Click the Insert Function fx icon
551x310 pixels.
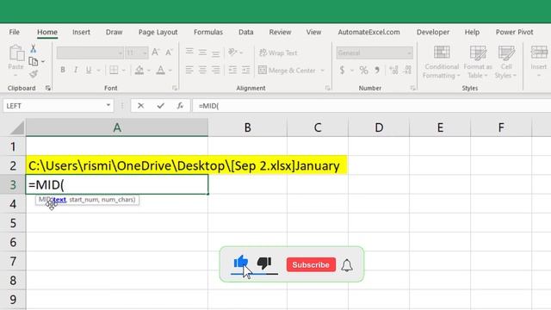[x=180, y=105]
